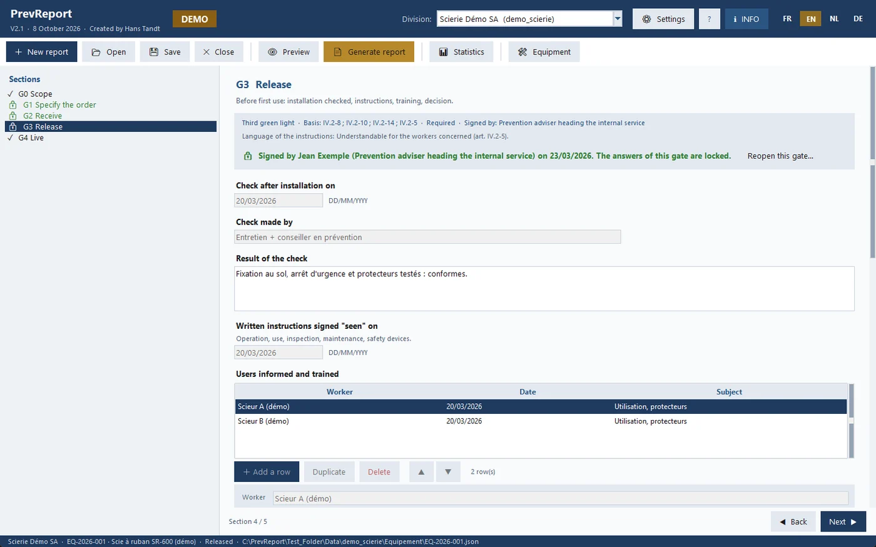Expand the Division dropdown arrow
Screen dimensions: 876x547
[x=618, y=19]
